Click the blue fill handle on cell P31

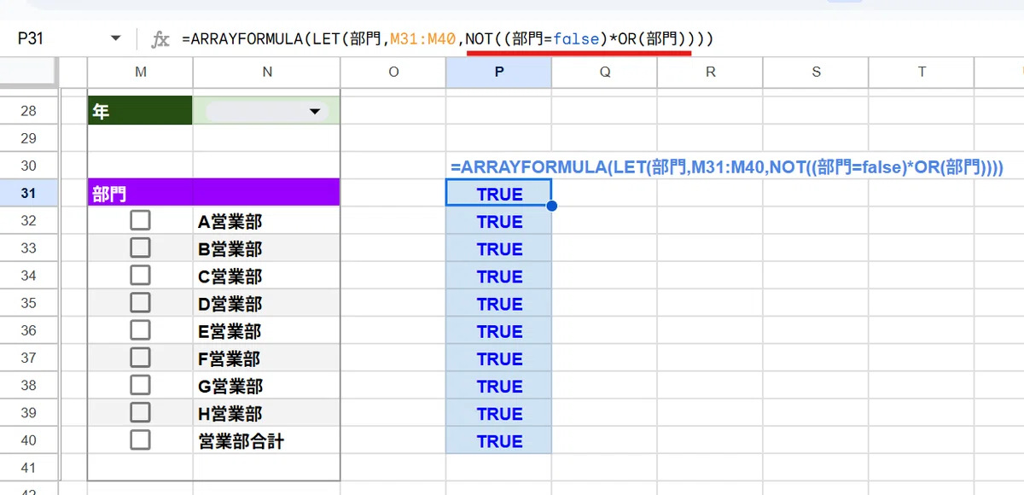tap(551, 207)
